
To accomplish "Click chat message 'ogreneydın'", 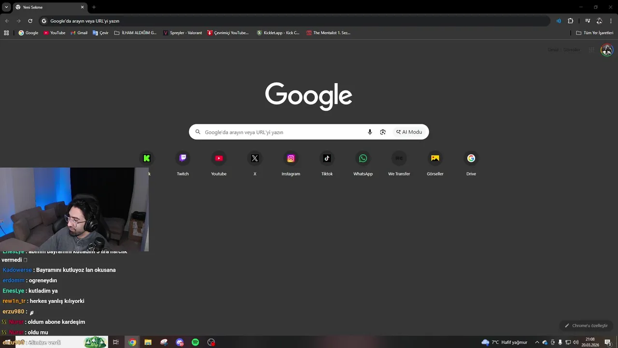I will click(x=43, y=281).
